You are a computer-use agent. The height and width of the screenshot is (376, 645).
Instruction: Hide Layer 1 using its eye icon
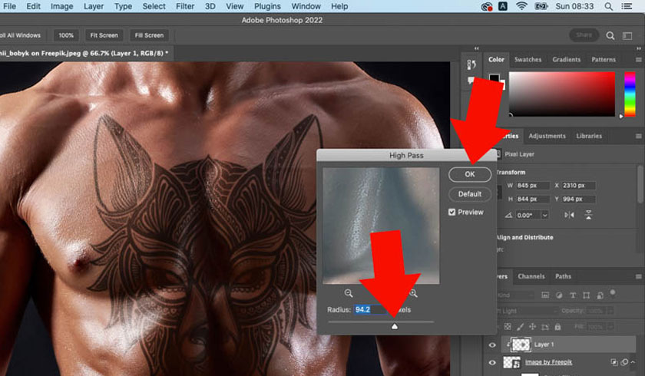[x=492, y=345]
